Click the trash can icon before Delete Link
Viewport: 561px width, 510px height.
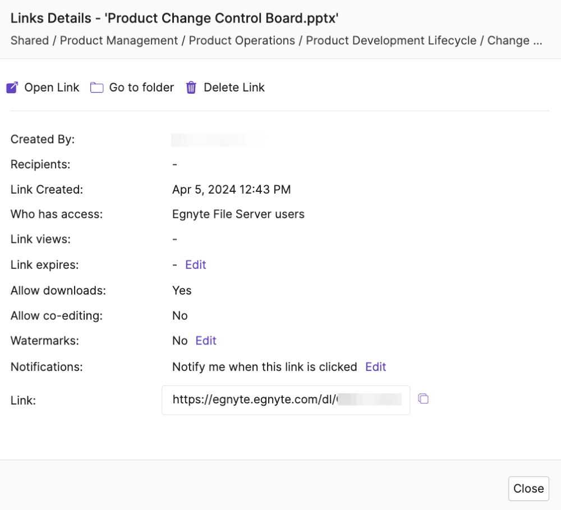coord(191,88)
